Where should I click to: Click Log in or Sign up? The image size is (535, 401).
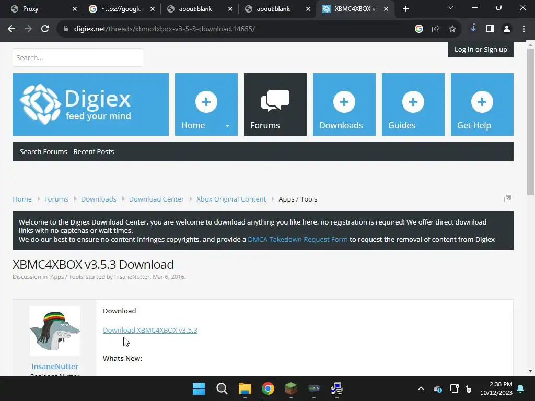point(481,50)
